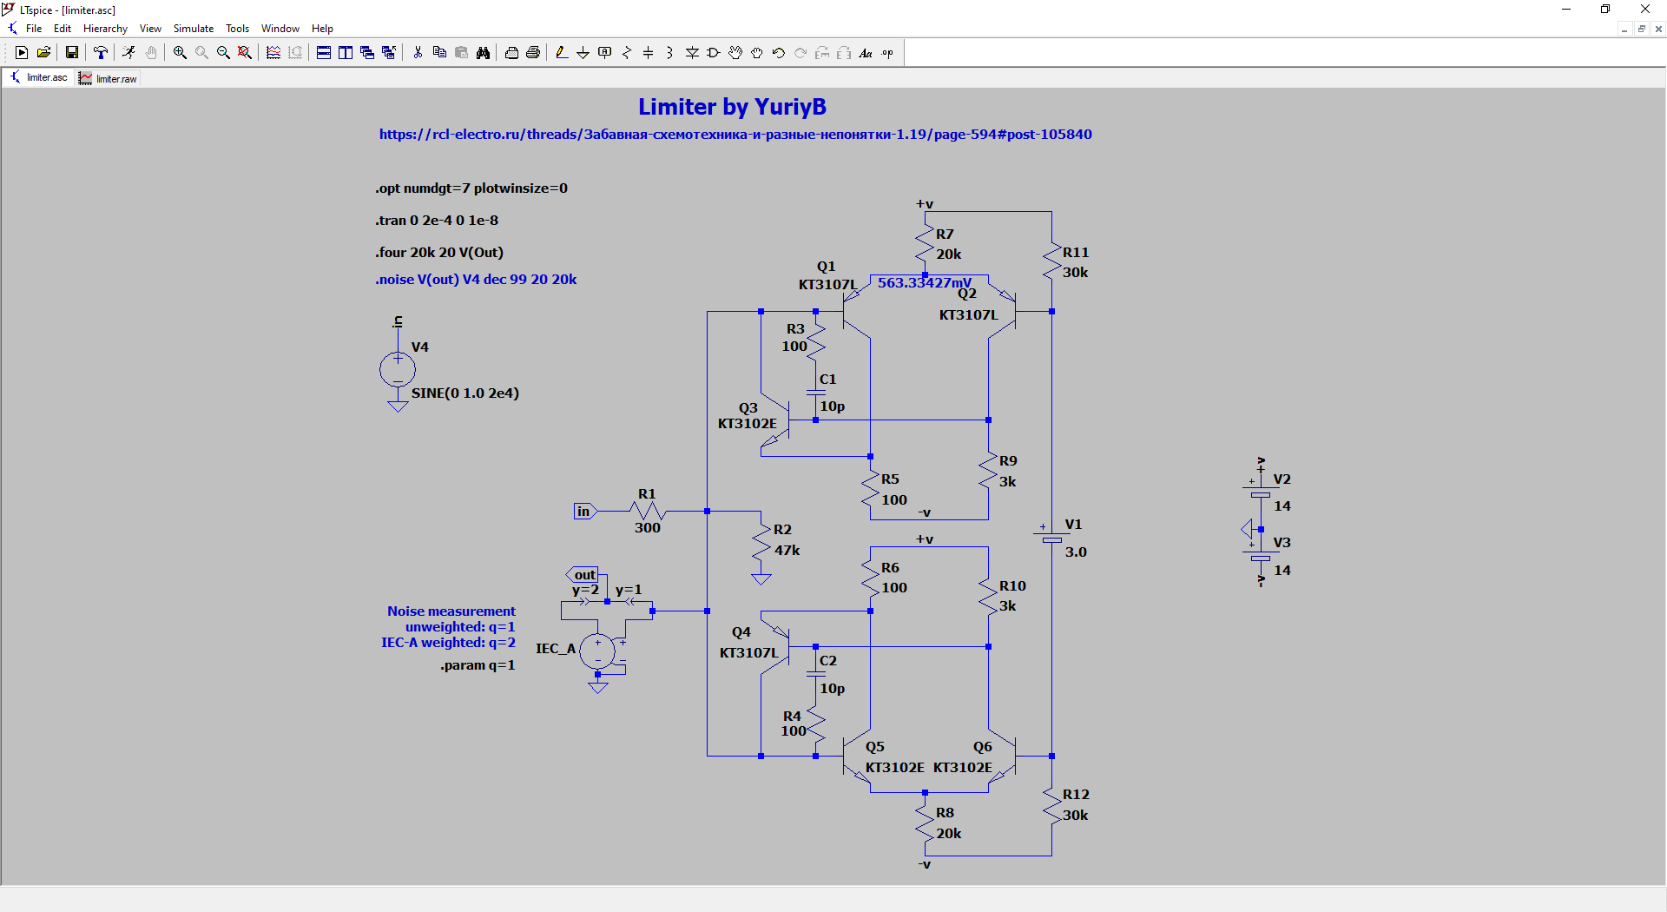This screenshot has height=912, width=1667.
Task: Click the Zoom In magnifier icon
Action: tap(180, 53)
